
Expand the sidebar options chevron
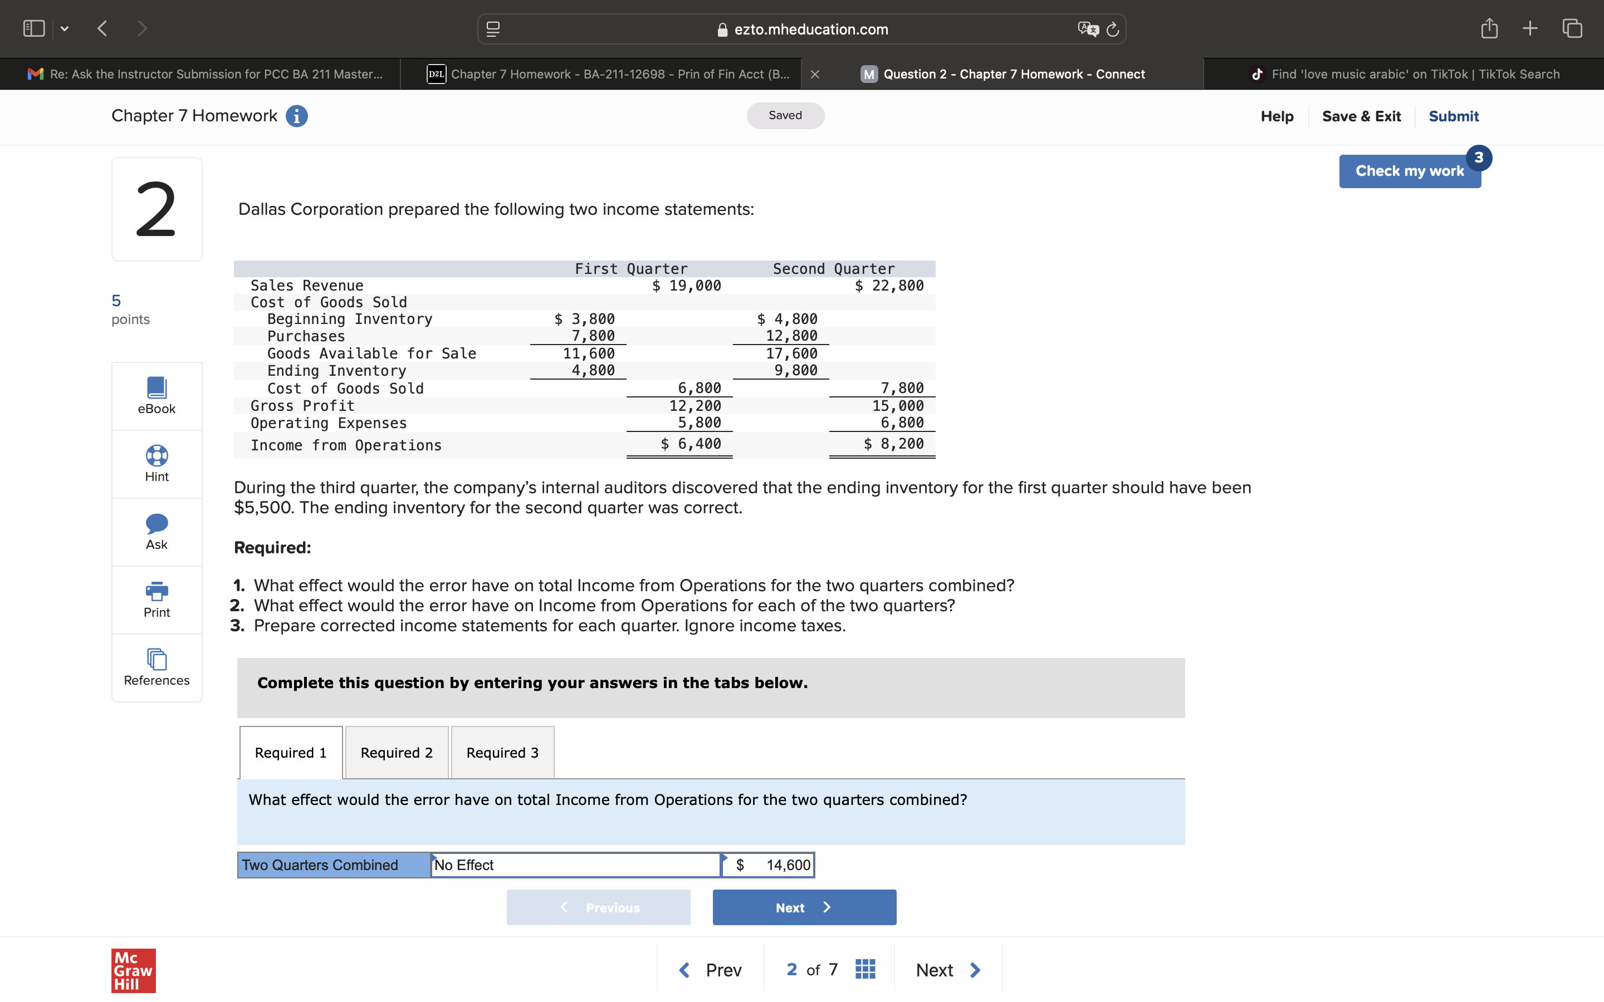[x=64, y=28]
